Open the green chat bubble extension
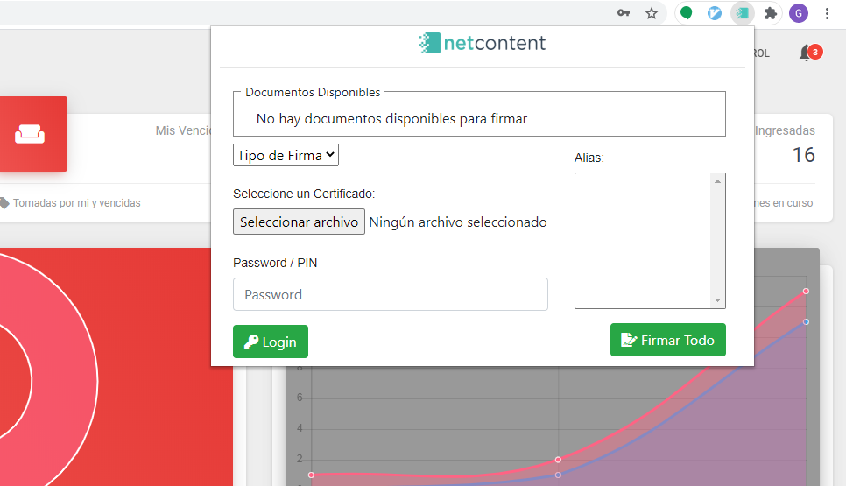 [x=687, y=13]
